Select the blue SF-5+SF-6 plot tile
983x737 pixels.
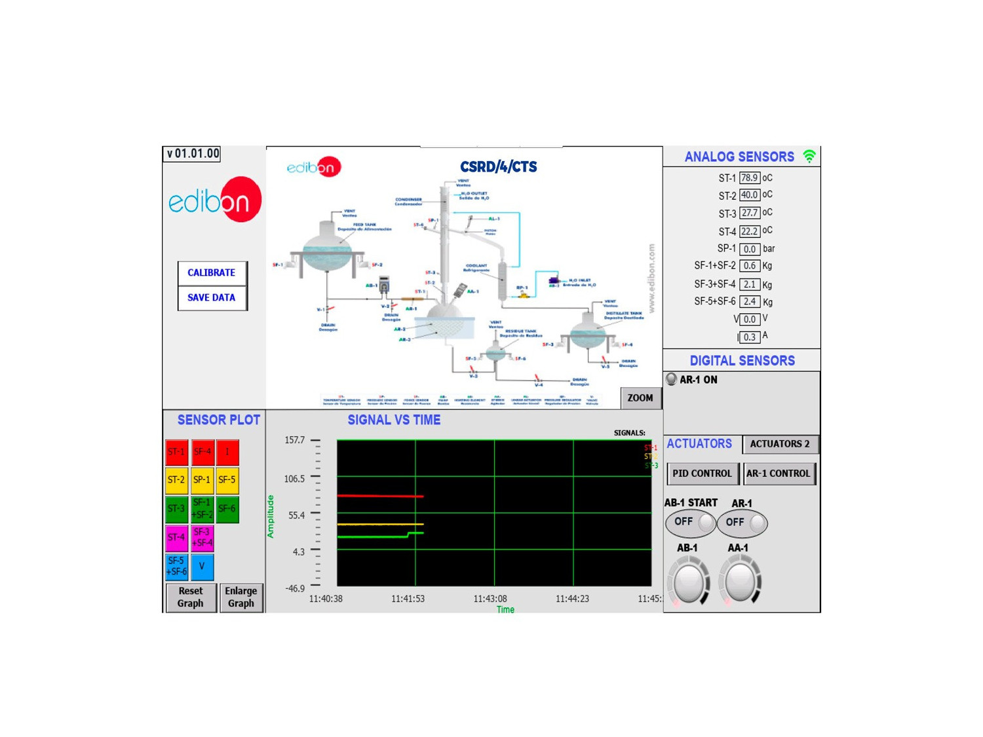[x=176, y=566]
